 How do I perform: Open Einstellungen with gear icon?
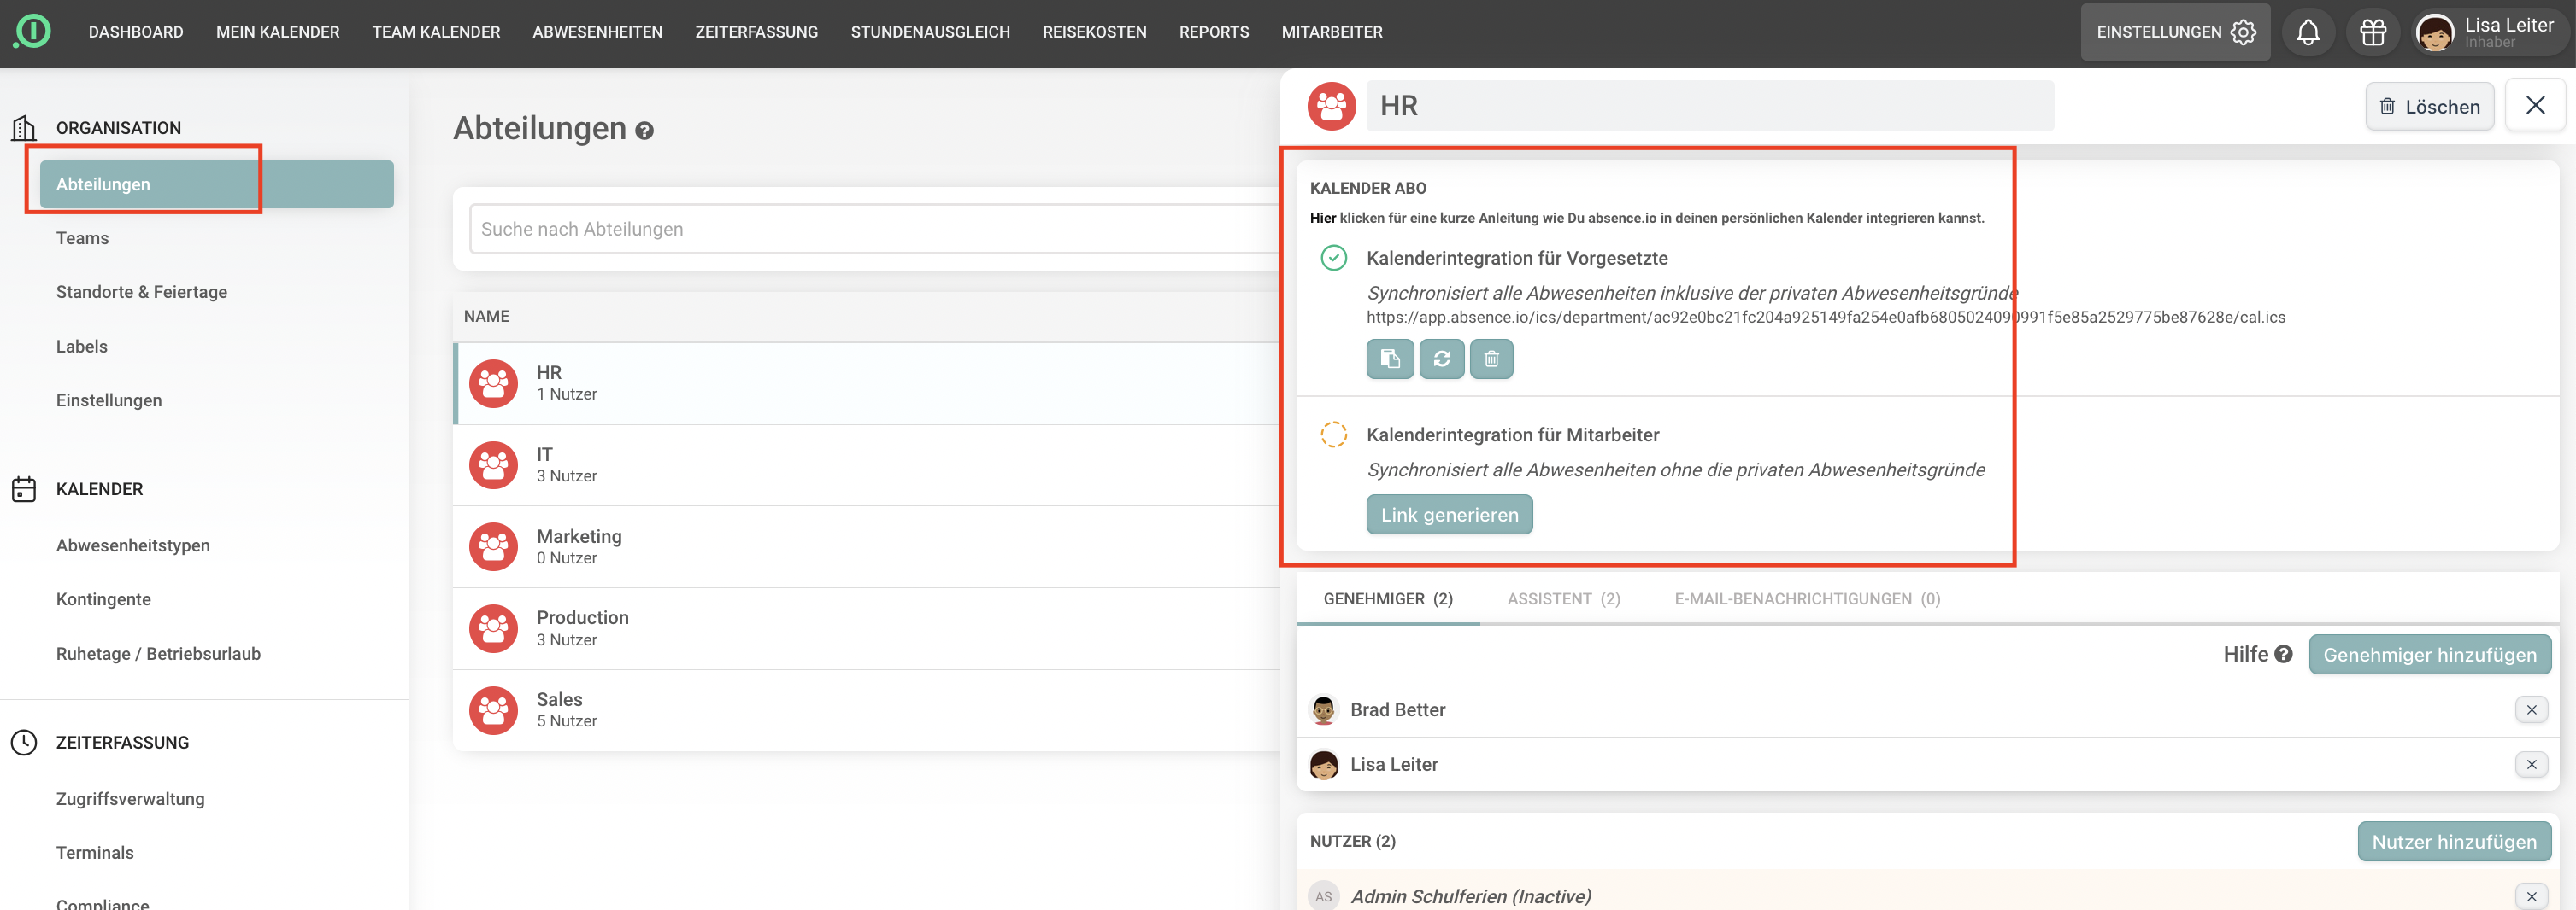(2176, 32)
